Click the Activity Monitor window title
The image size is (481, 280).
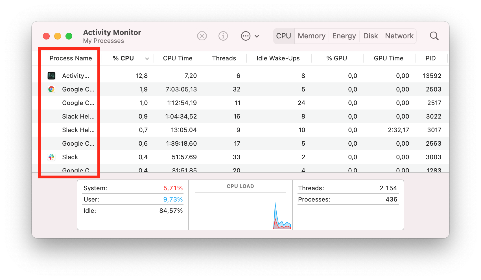[x=112, y=32]
